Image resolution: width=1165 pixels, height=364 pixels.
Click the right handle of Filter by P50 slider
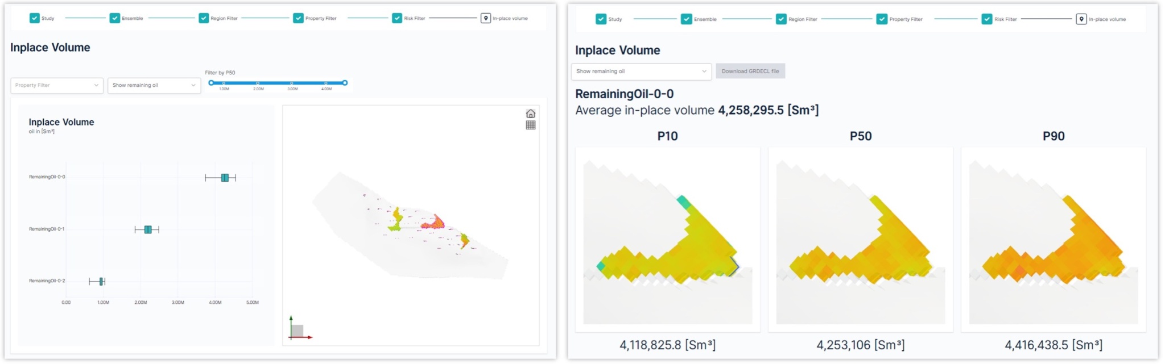pyautogui.click(x=345, y=83)
